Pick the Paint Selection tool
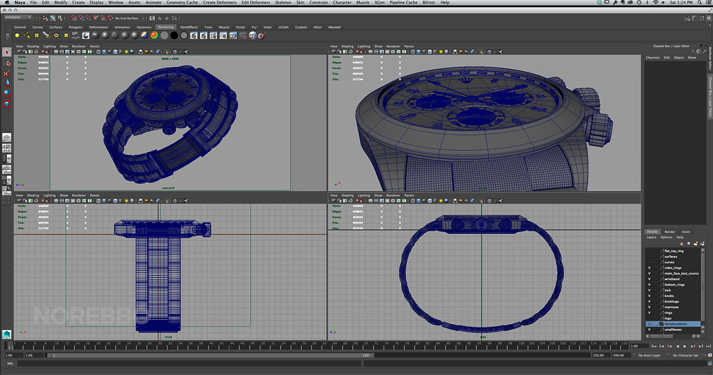 tap(7, 73)
